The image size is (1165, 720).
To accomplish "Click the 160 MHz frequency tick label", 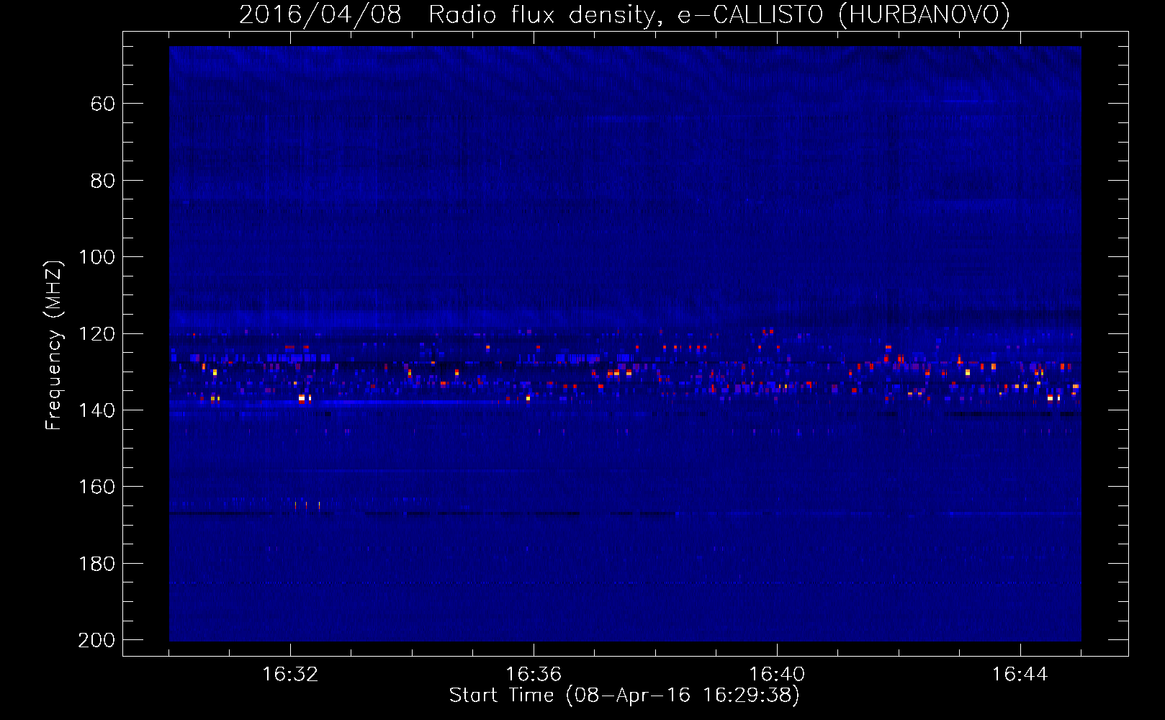I will [96, 487].
